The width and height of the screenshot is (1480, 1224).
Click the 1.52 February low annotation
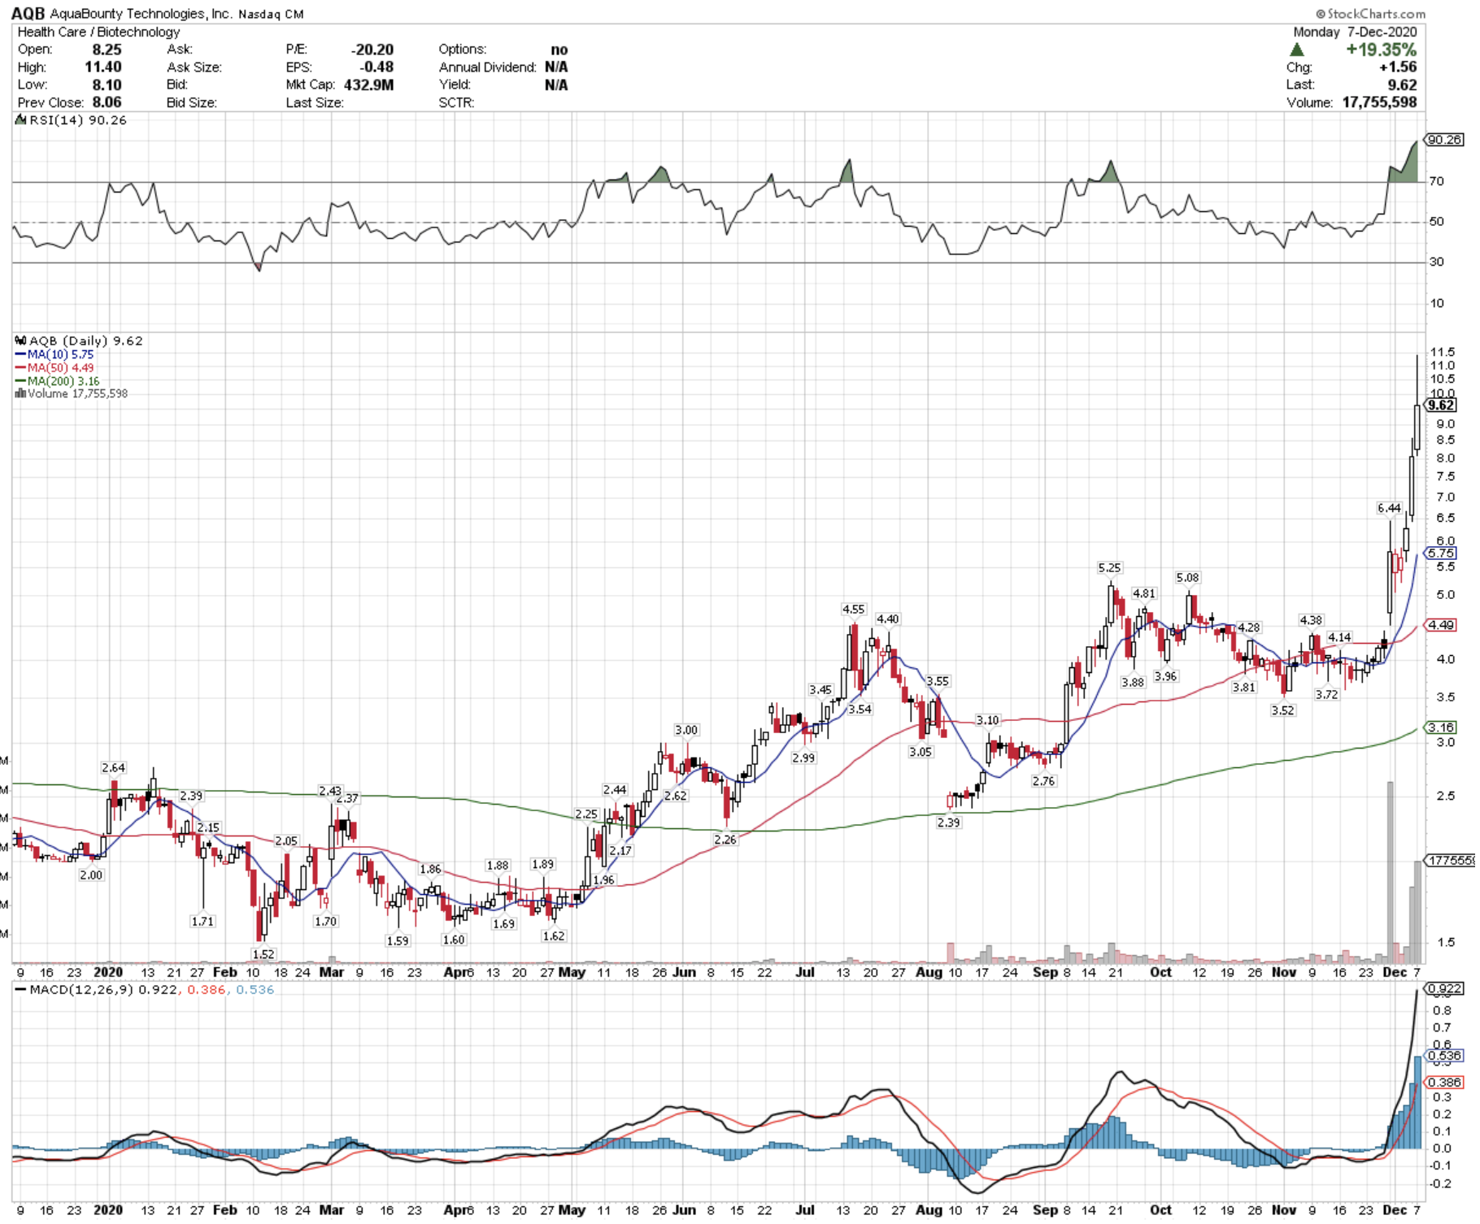point(263,955)
